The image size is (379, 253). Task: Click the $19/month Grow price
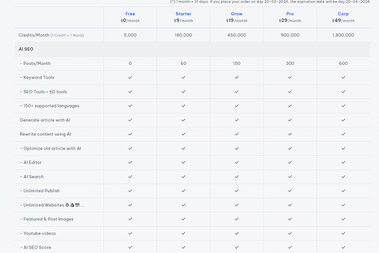click(237, 20)
